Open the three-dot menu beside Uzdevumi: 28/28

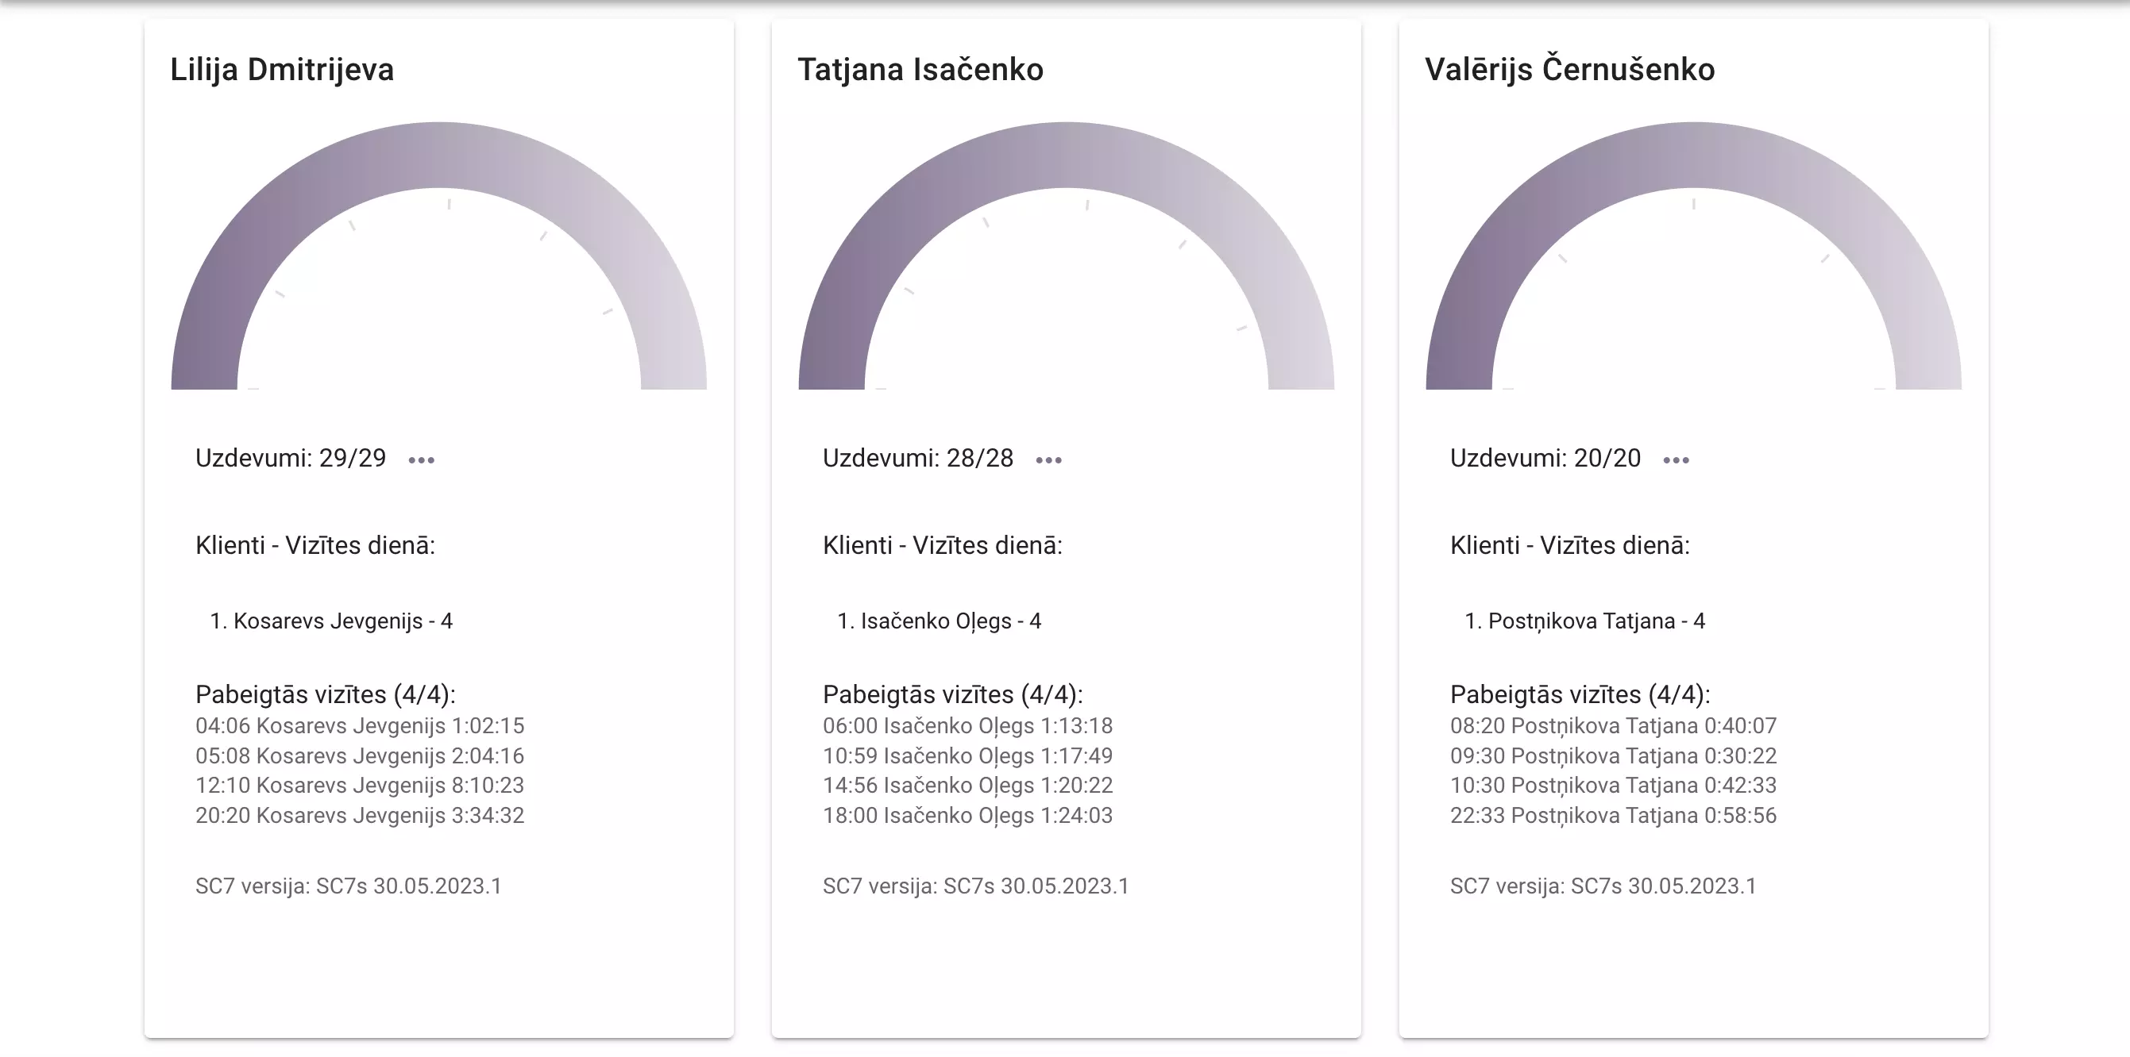coord(1048,460)
